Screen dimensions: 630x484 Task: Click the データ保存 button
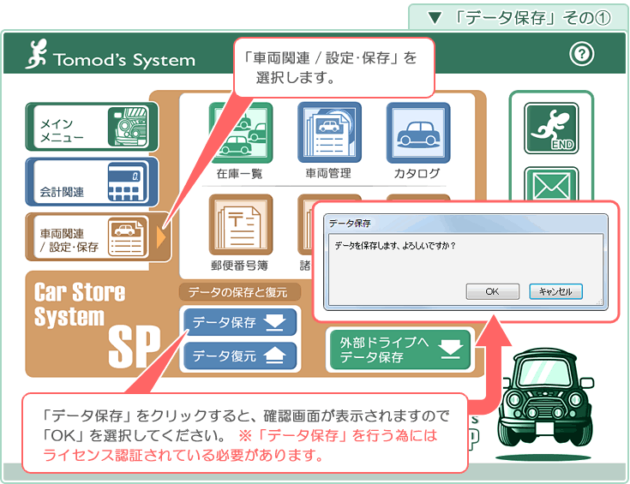[x=240, y=322]
